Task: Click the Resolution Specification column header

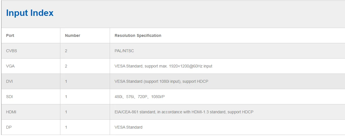Action: pyautogui.click(x=138, y=35)
